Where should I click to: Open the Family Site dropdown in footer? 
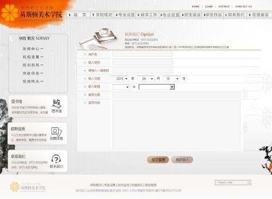[x=233, y=183]
